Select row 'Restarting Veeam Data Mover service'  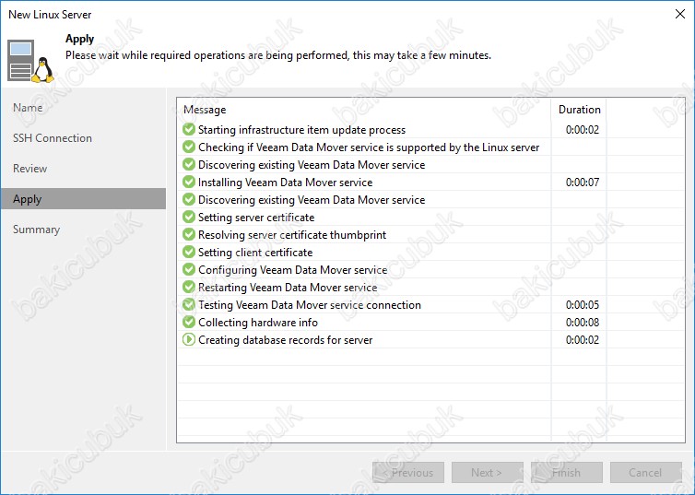(430, 288)
